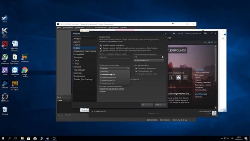This screenshot has width=250, height=141.
Task: Open the Steam desktop shortcut
Action: [x=5, y=19]
